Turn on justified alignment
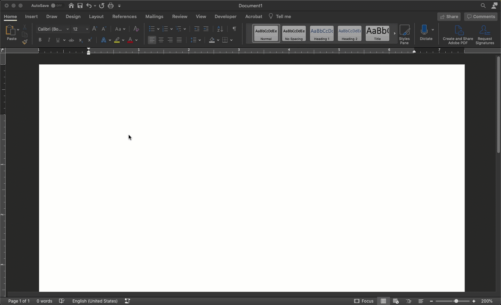Screen dimensions: 501x305 179,40
